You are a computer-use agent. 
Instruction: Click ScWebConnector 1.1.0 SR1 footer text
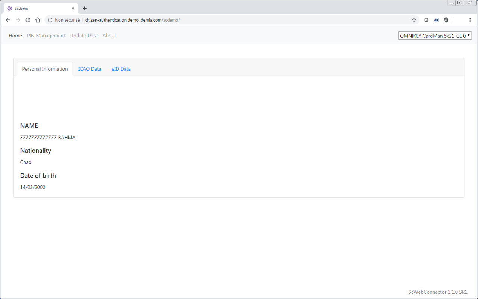[438, 292]
